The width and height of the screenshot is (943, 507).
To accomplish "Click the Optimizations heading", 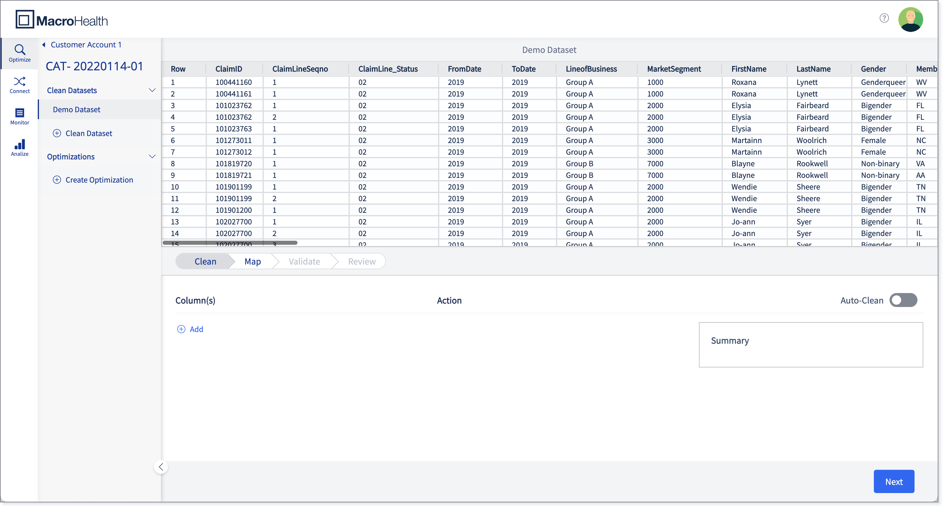I will pyautogui.click(x=71, y=157).
